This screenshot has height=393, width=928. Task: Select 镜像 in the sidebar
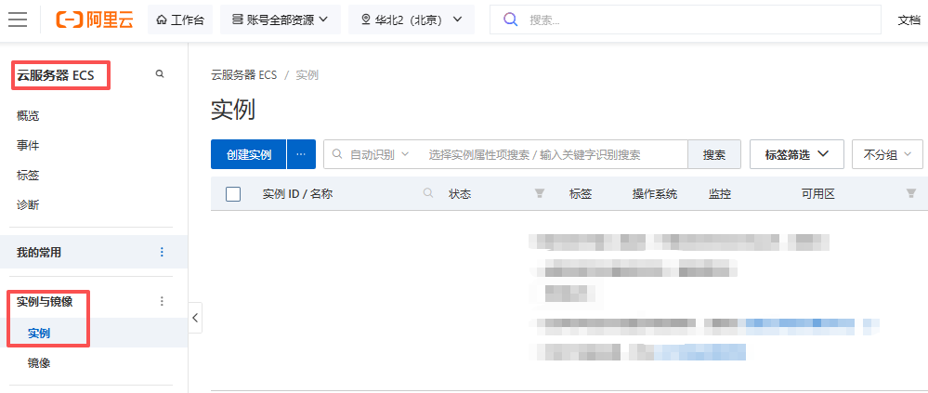pyautogui.click(x=39, y=363)
